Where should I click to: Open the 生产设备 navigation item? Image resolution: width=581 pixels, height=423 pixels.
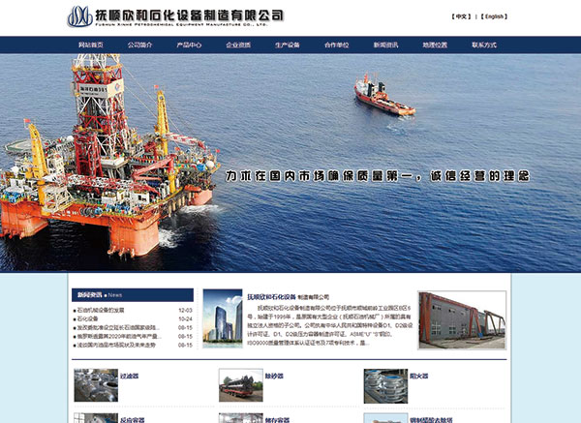pos(288,45)
